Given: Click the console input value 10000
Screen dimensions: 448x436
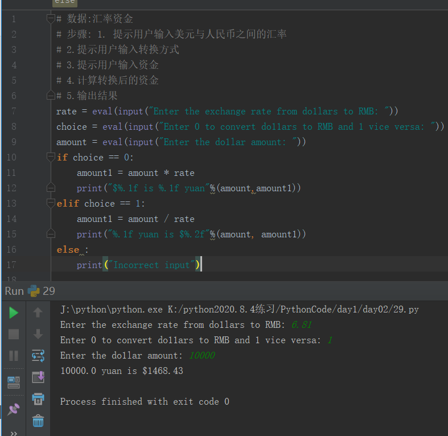Looking at the screenshot, I should click(202, 355).
